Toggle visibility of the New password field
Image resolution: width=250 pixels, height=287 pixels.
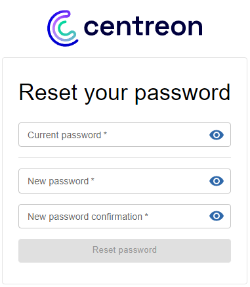[217, 181]
